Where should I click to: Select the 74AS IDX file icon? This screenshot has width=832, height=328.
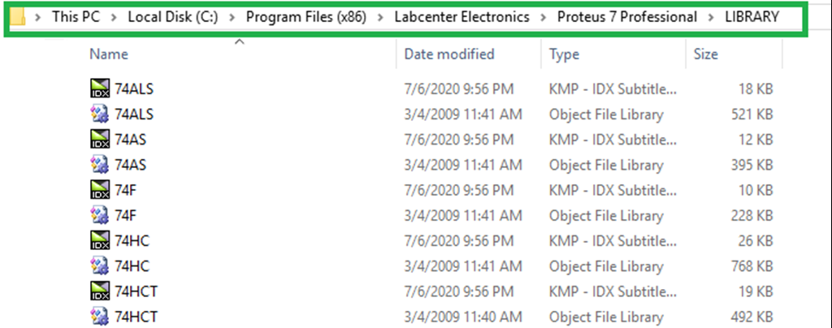click(x=99, y=140)
